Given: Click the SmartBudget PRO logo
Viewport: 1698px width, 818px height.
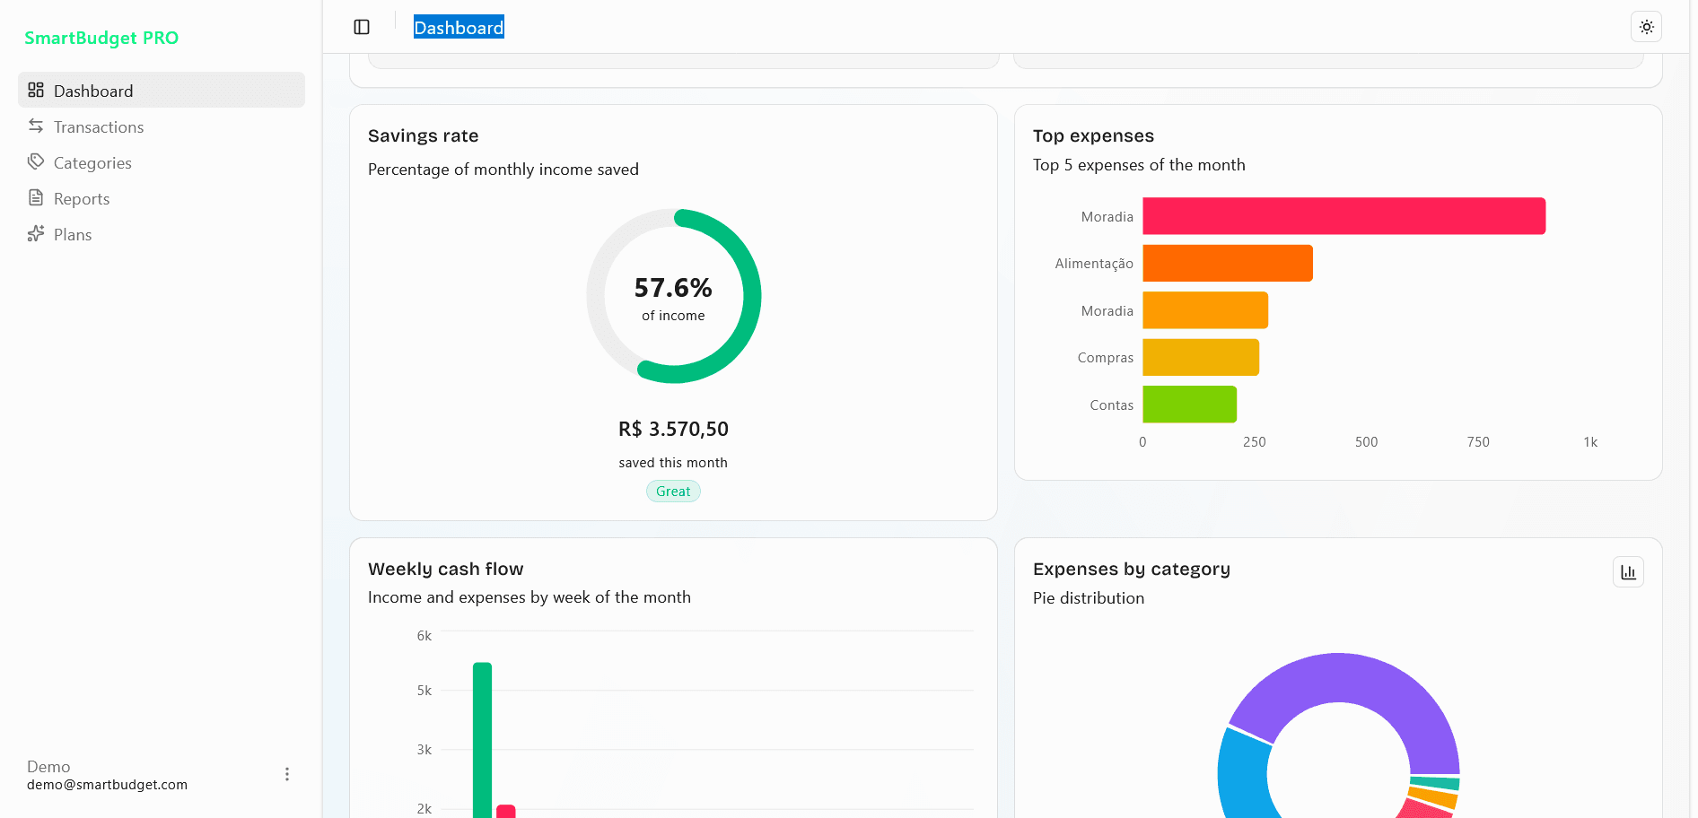Looking at the screenshot, I should (x=101, y=38).
